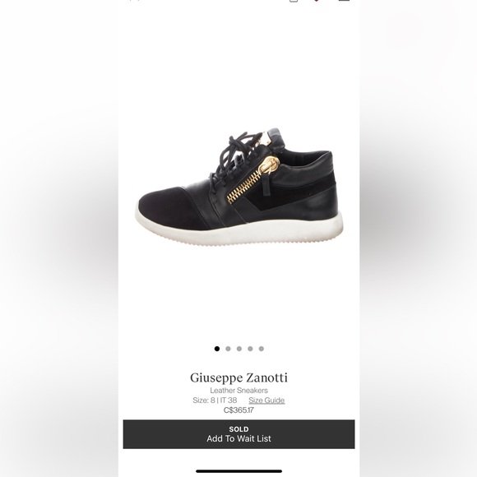The width and height of the screenshot is (477, 477).
Task: Tap the gold zipper on the sneaker
Action: click(x=252, y=179)
